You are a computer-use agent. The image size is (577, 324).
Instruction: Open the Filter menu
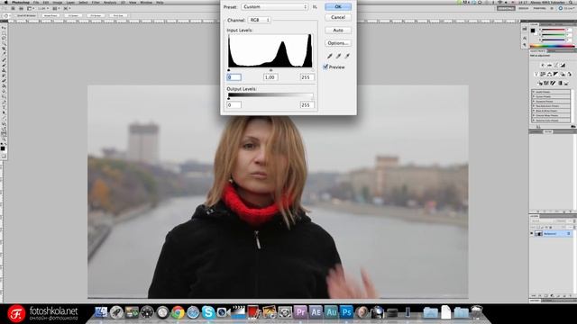coord(96,2)
